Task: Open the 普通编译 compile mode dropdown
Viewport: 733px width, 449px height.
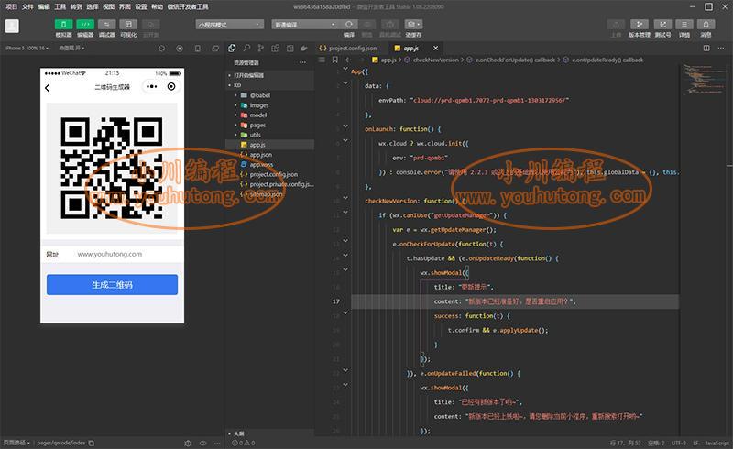Action: 305,25
